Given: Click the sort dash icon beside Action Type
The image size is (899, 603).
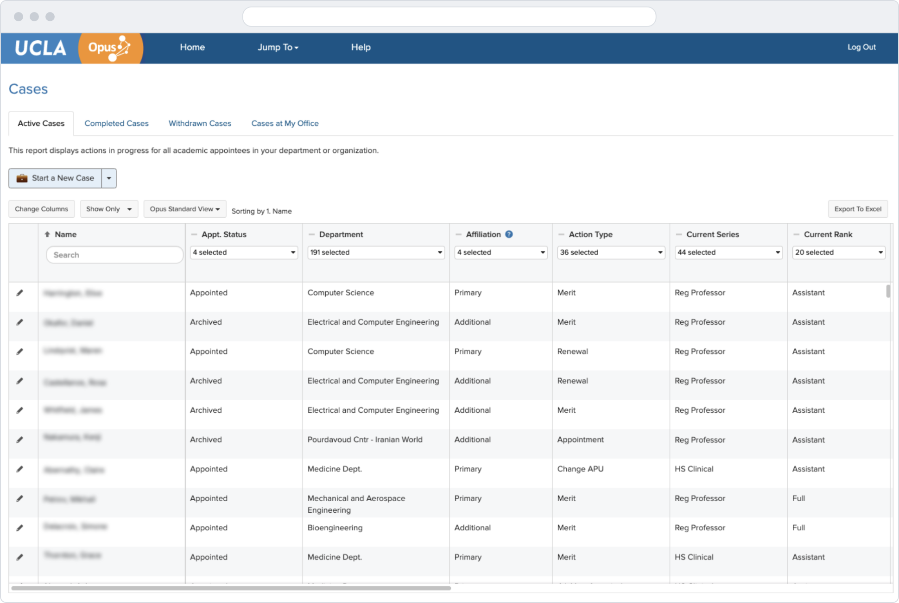Looking at the screenshot, I should click(561, 234).
